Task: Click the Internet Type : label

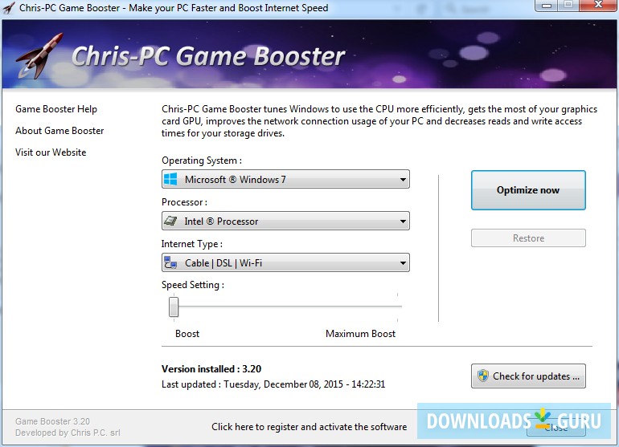Action: [x=192, y=244]
